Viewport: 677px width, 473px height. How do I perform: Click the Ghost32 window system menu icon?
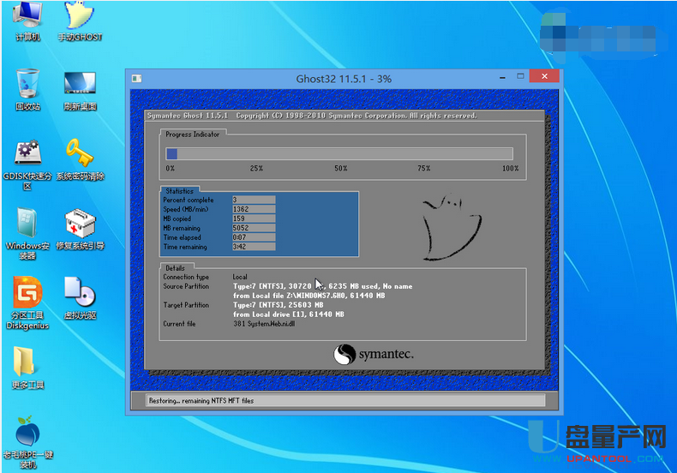[x=137, y=78]
